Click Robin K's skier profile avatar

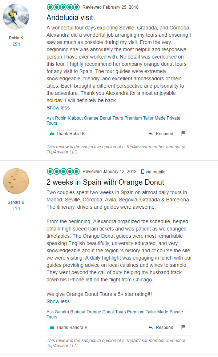click(x=16, y=16)
